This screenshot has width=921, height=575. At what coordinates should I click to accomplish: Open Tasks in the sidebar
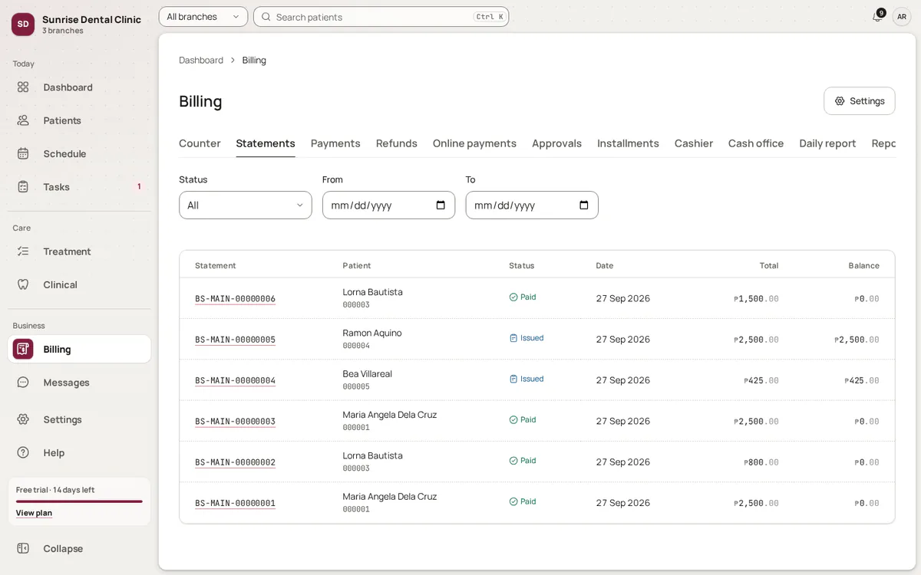[x=79, y=186]
